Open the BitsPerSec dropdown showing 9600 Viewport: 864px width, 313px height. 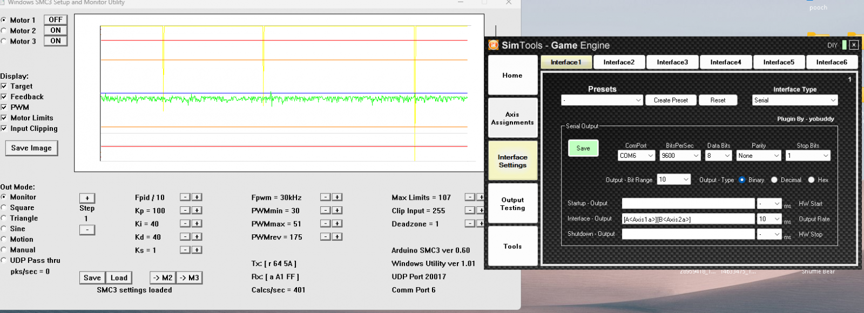click(x=680, y=156)
